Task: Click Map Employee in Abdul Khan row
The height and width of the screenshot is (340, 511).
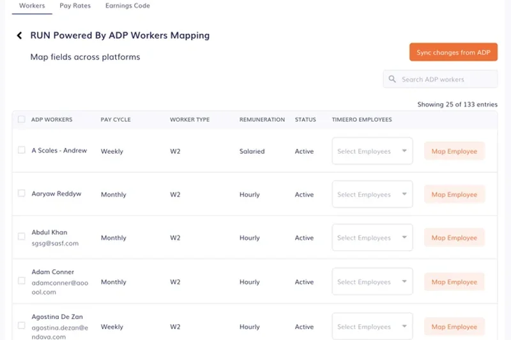Action: pos(454,238)
